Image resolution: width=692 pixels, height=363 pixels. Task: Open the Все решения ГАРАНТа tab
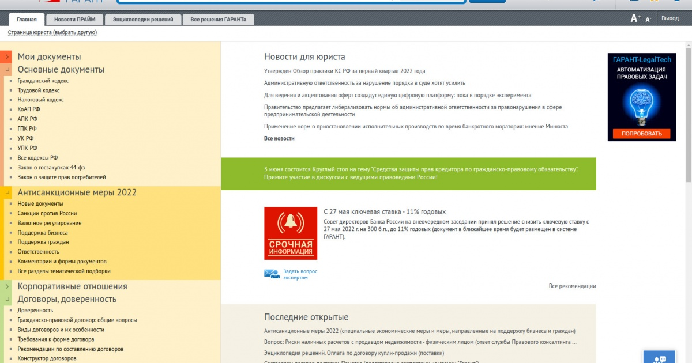(219, 20)
